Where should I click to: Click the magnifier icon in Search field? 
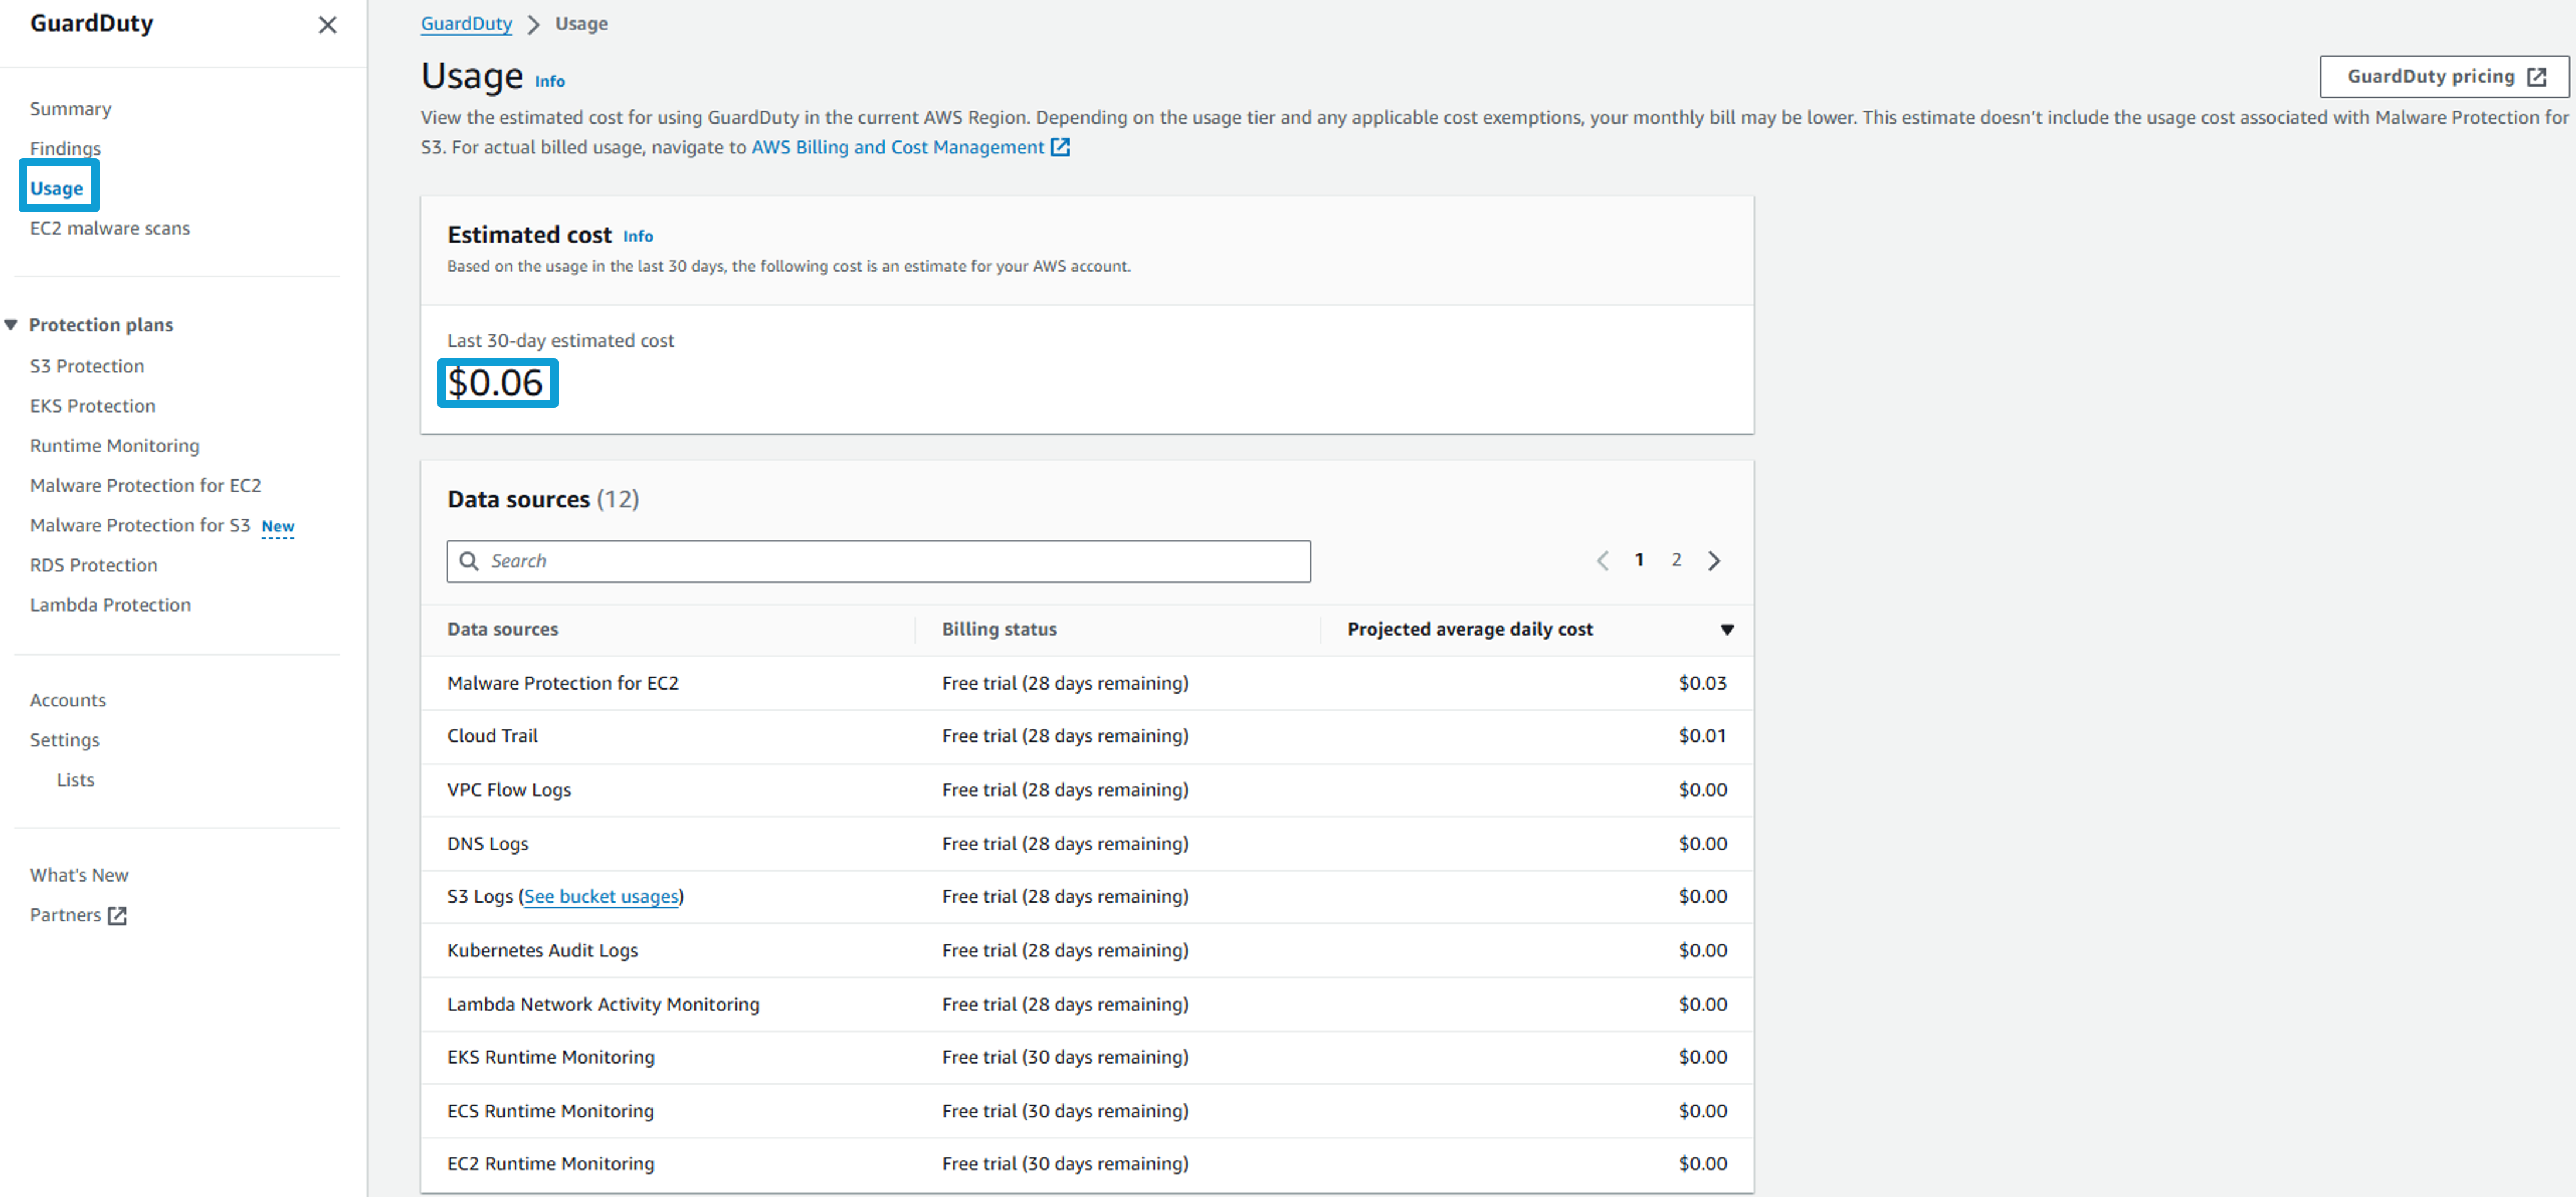(469, 562)
